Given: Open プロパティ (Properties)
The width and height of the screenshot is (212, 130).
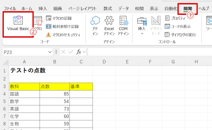Looking at the screenshot, I should click(x=175, y=18).
